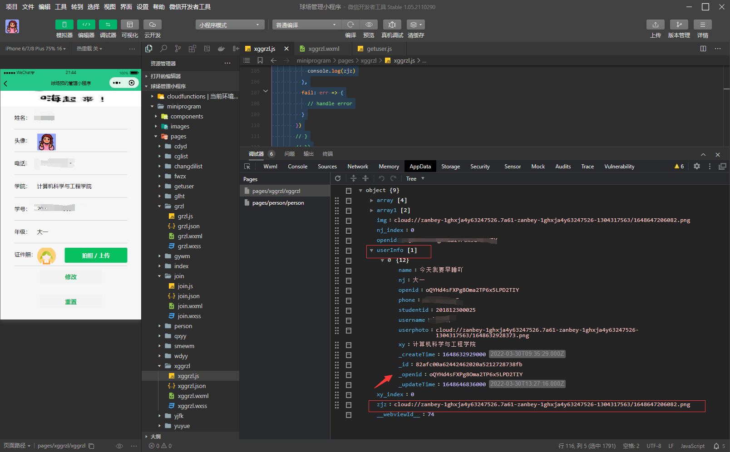Click the source control branch icon
This screenshot has height=452, width=730.
coord(178,49)
